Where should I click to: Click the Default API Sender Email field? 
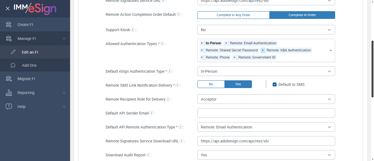coord(266,113)
